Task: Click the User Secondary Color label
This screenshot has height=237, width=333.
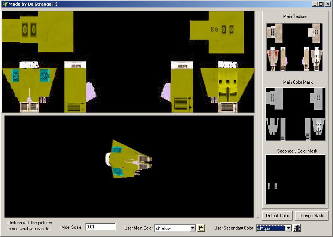Action: pyautogui.click(x=234, y=228)
